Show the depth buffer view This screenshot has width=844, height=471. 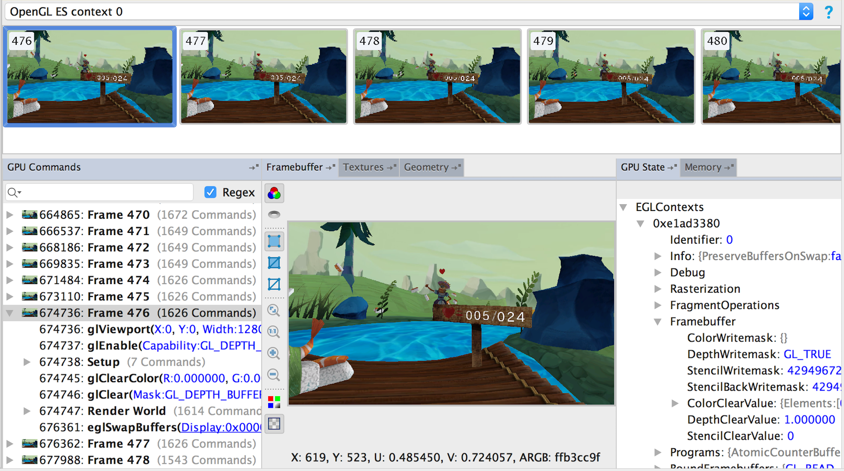click(x=274, y=214)
